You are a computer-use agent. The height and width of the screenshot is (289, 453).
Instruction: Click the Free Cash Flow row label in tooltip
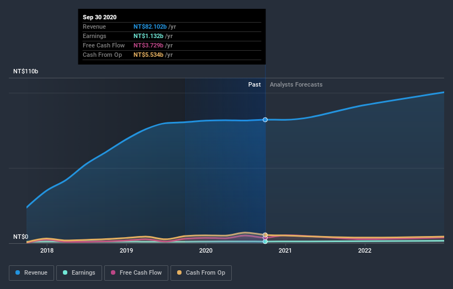(104, 45)
